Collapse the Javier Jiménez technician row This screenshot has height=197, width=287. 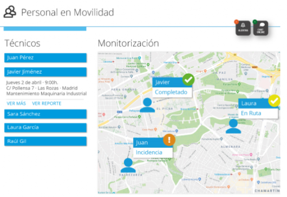pyautogui.click(x=45, y=71)
